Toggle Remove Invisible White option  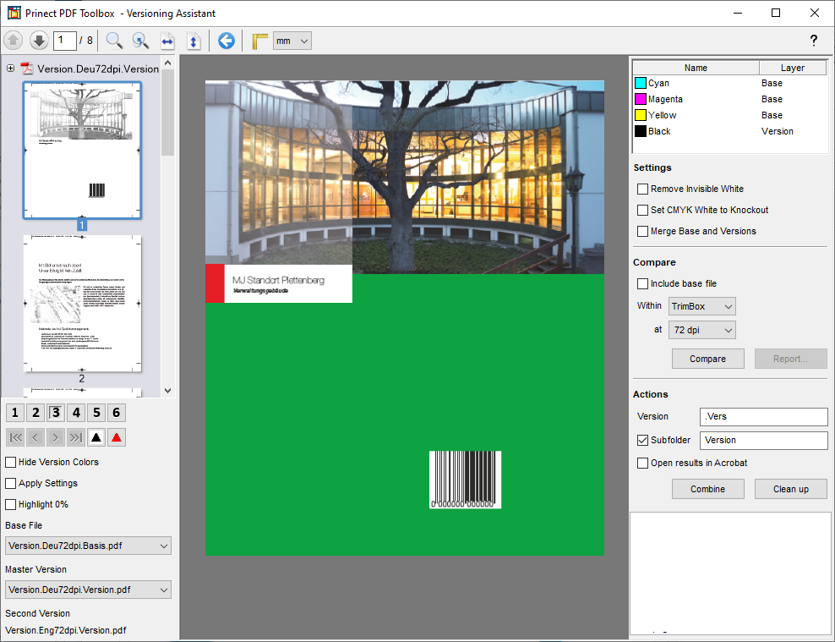point(642,189)
